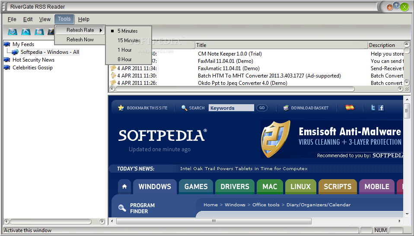The height and width of the screenshot is (236, 414).
Task: Click the Diary/Organizers/Calendar breadcrumb link
Action: point(318,205)
